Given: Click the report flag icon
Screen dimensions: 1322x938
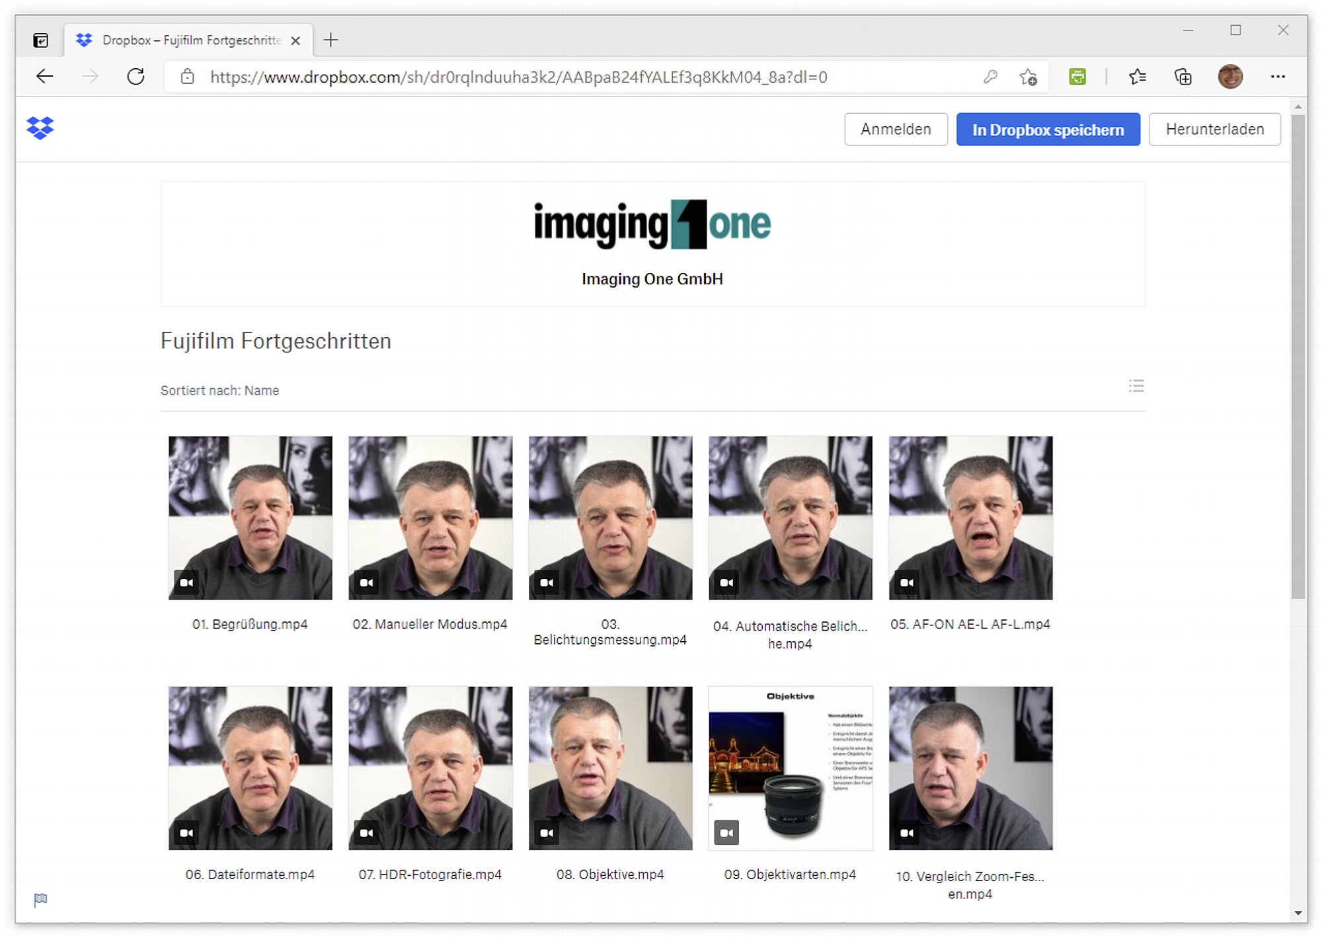Looking at the screenshot, I should click(x=40, y=899).
